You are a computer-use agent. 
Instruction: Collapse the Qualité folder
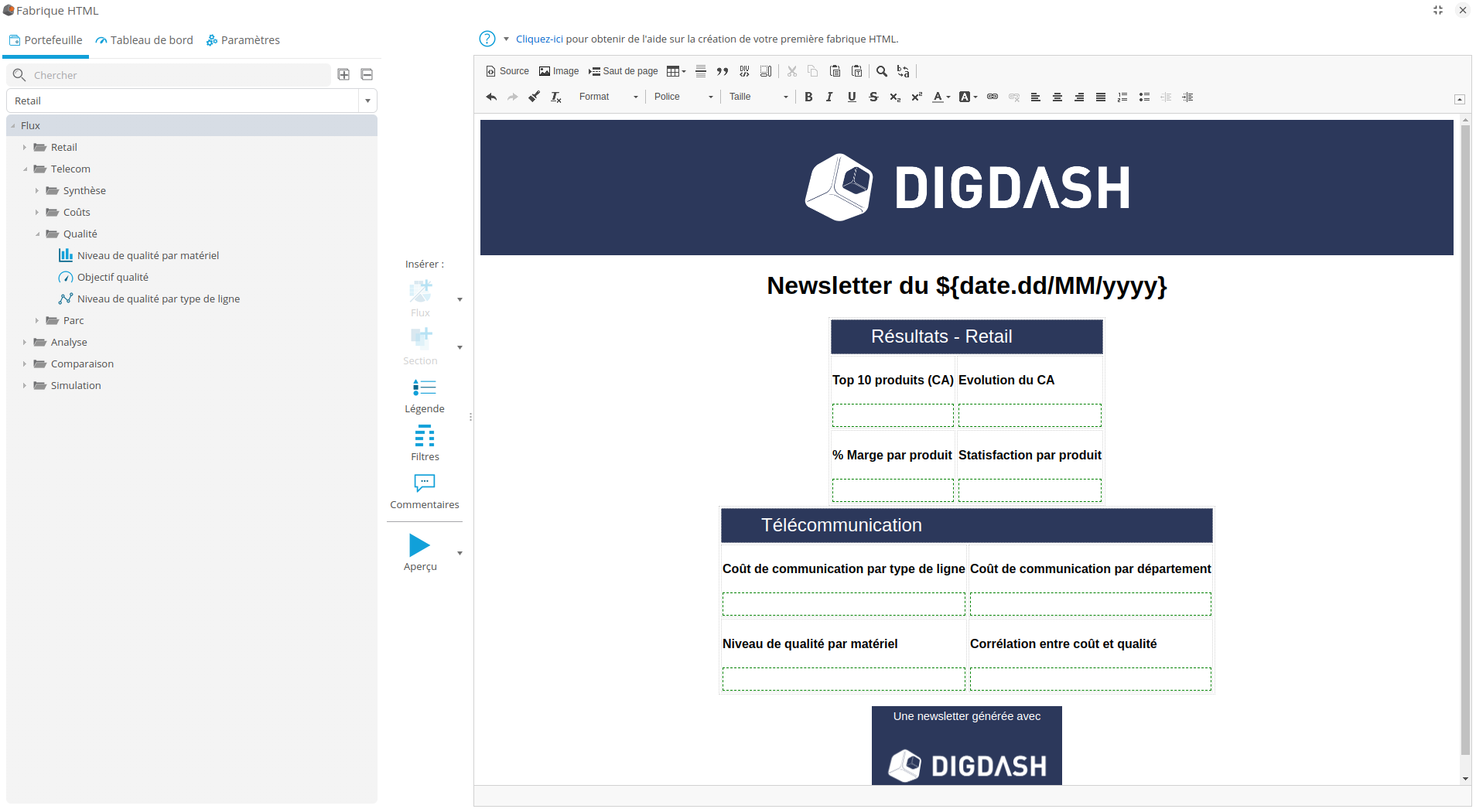coord(36,234)
